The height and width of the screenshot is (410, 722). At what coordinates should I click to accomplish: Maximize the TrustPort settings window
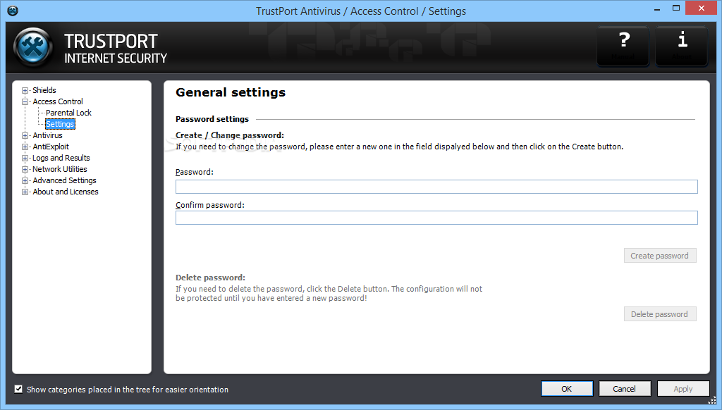pos(676,8)
